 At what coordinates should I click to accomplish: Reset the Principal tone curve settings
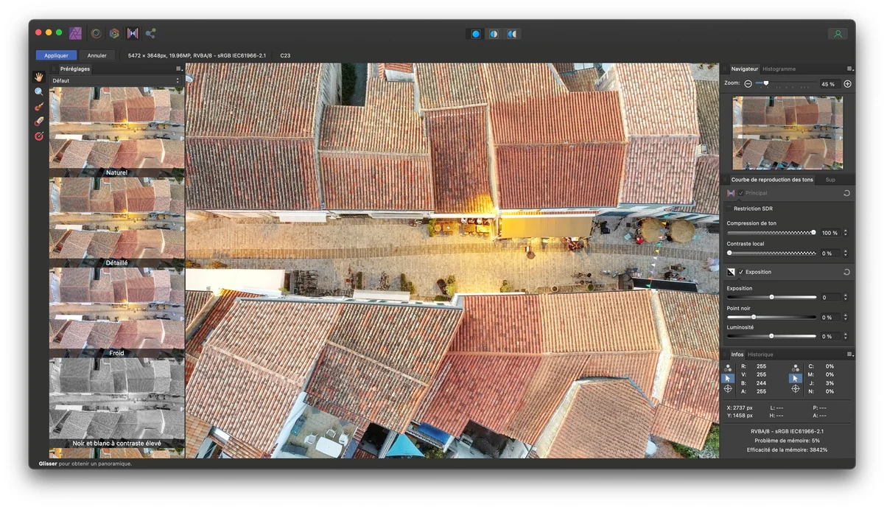click(x=846, y=193)
